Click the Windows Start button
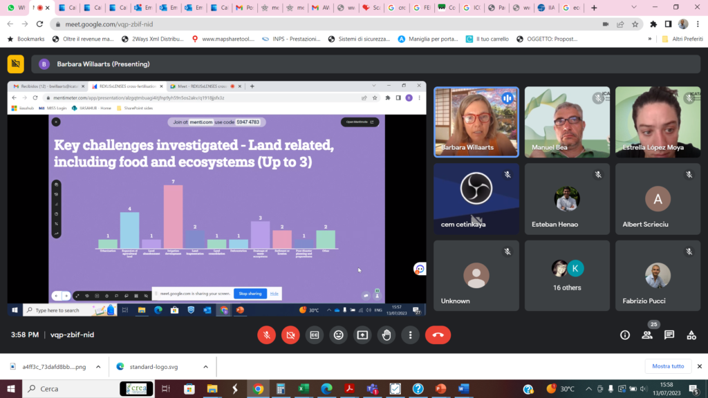The height and width of the screenshot is (398, 708). (x=11, y=388)
